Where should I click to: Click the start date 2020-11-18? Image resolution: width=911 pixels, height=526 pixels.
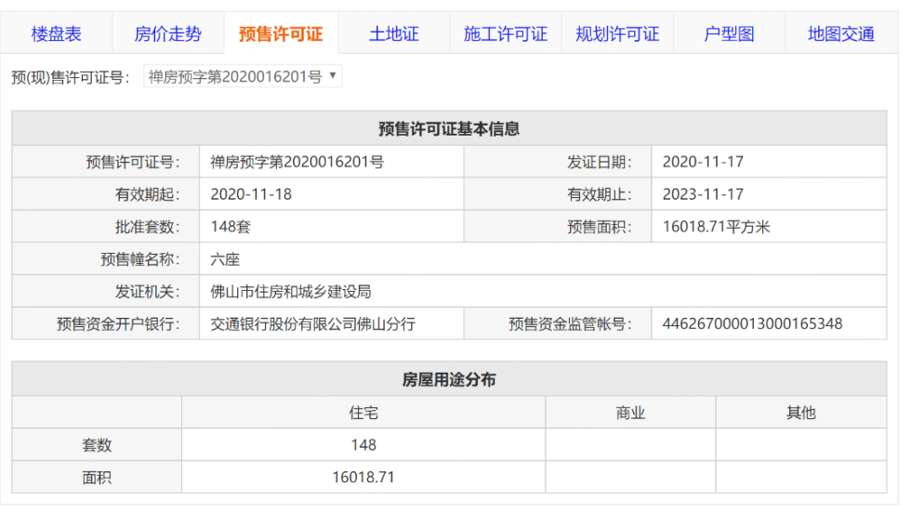251,194
